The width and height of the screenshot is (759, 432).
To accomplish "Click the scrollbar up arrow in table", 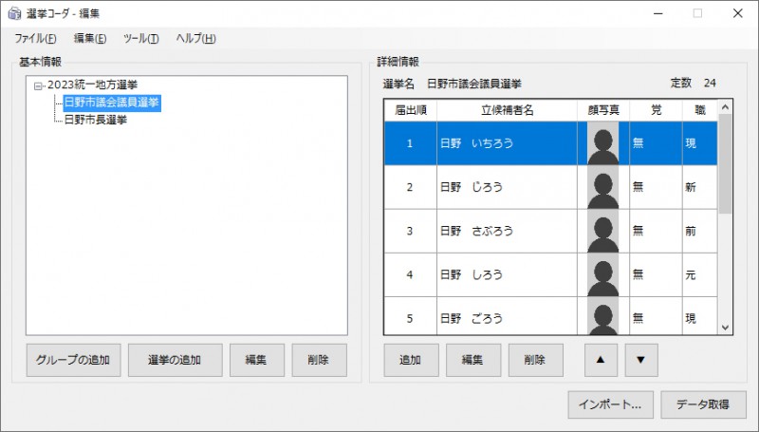I will tap(725, 107).
